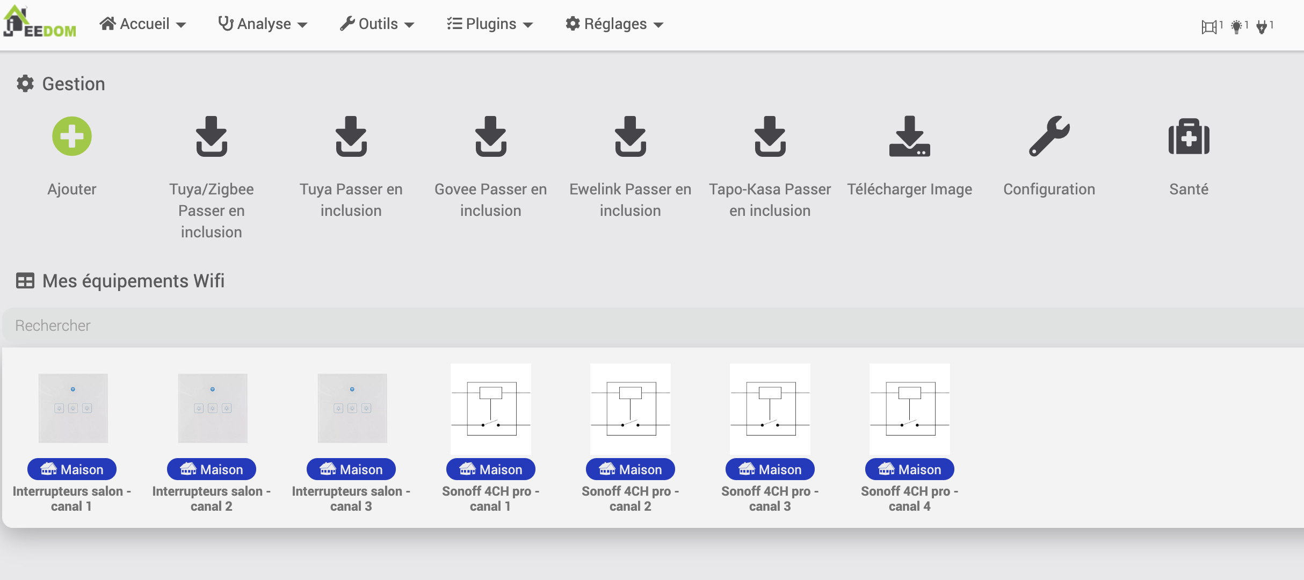Click the light bulb summary icon in header

1236,26
